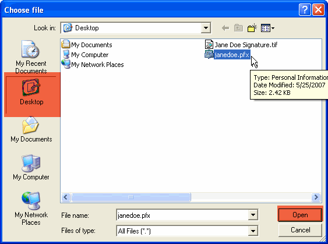
Task: Select Desktop shortcut in places bar
Action: [x=32, y=94]
